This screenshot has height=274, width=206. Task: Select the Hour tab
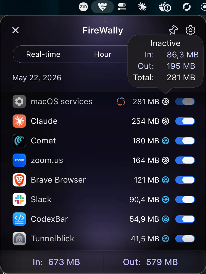click(x=103, y=54)
